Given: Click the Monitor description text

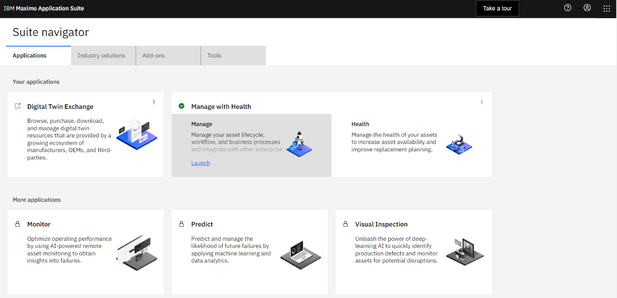Looking at the screenshot, I should coord(69,250).
